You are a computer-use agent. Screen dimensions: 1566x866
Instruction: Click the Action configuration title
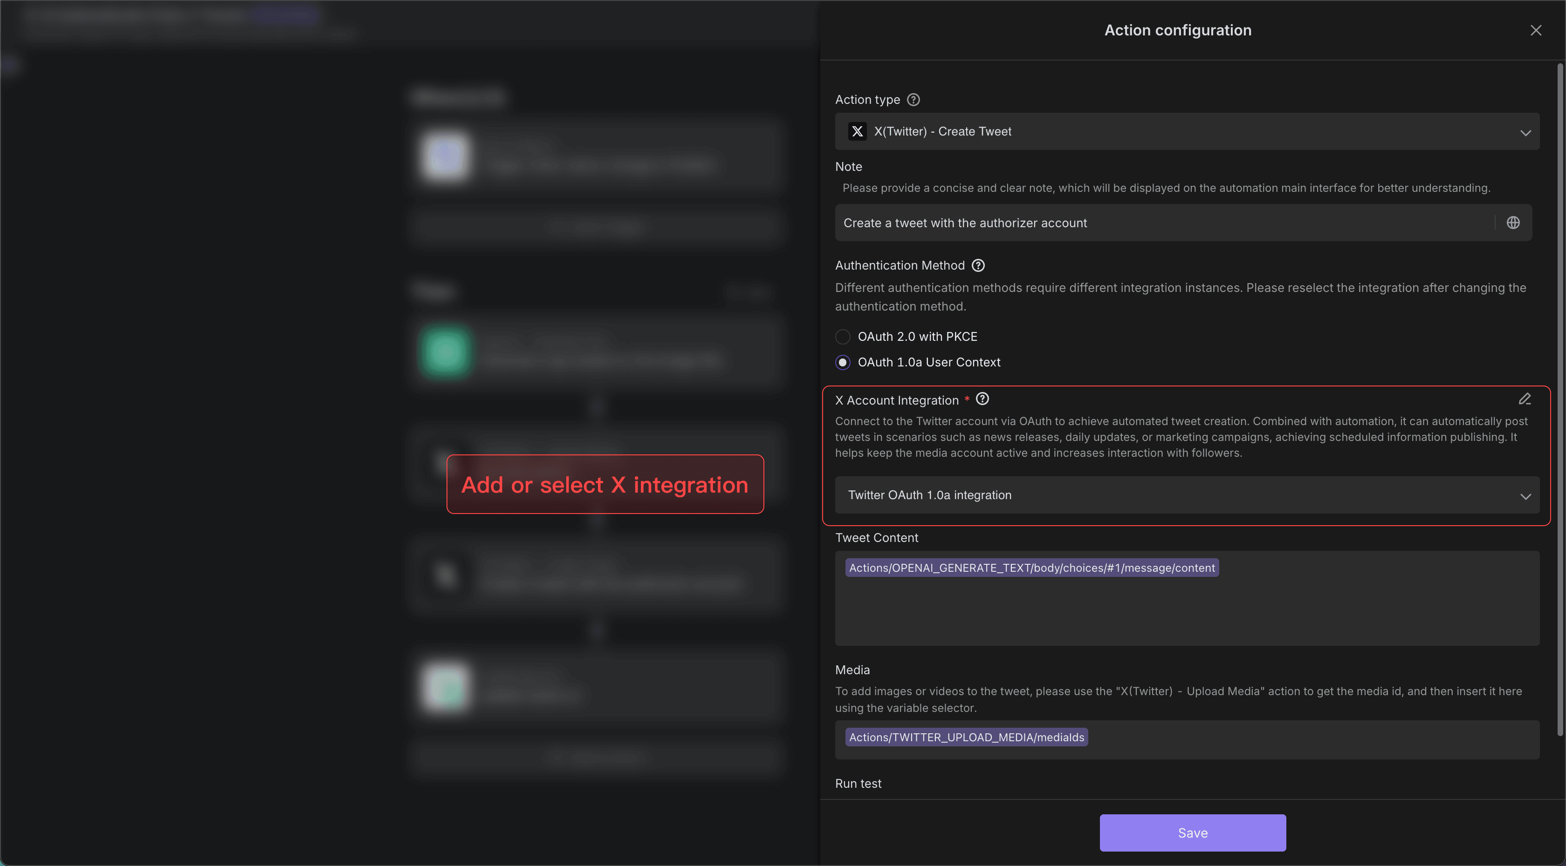[x=1178, y=30]
